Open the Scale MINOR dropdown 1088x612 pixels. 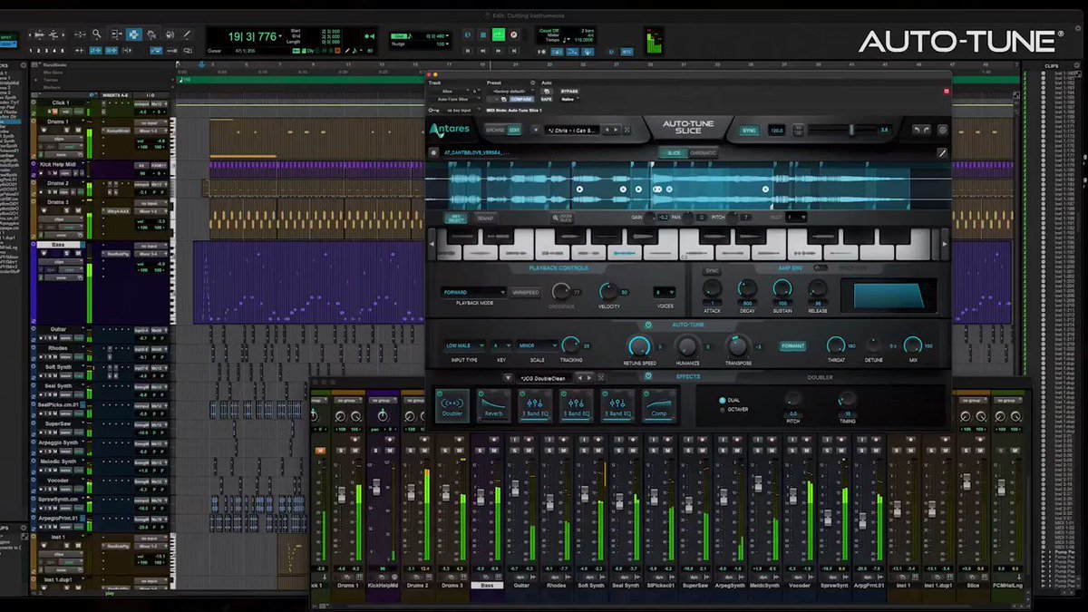click(538, 346)
